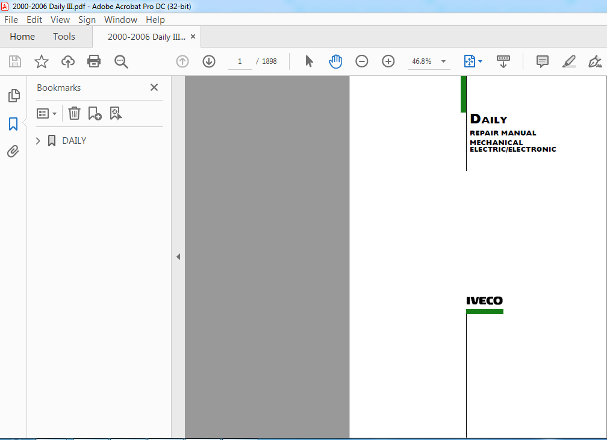Image resolution: width=607 pixels, height=440 pixels.
Task: Click the total page count 1898
Action: [x=269, y=61]
